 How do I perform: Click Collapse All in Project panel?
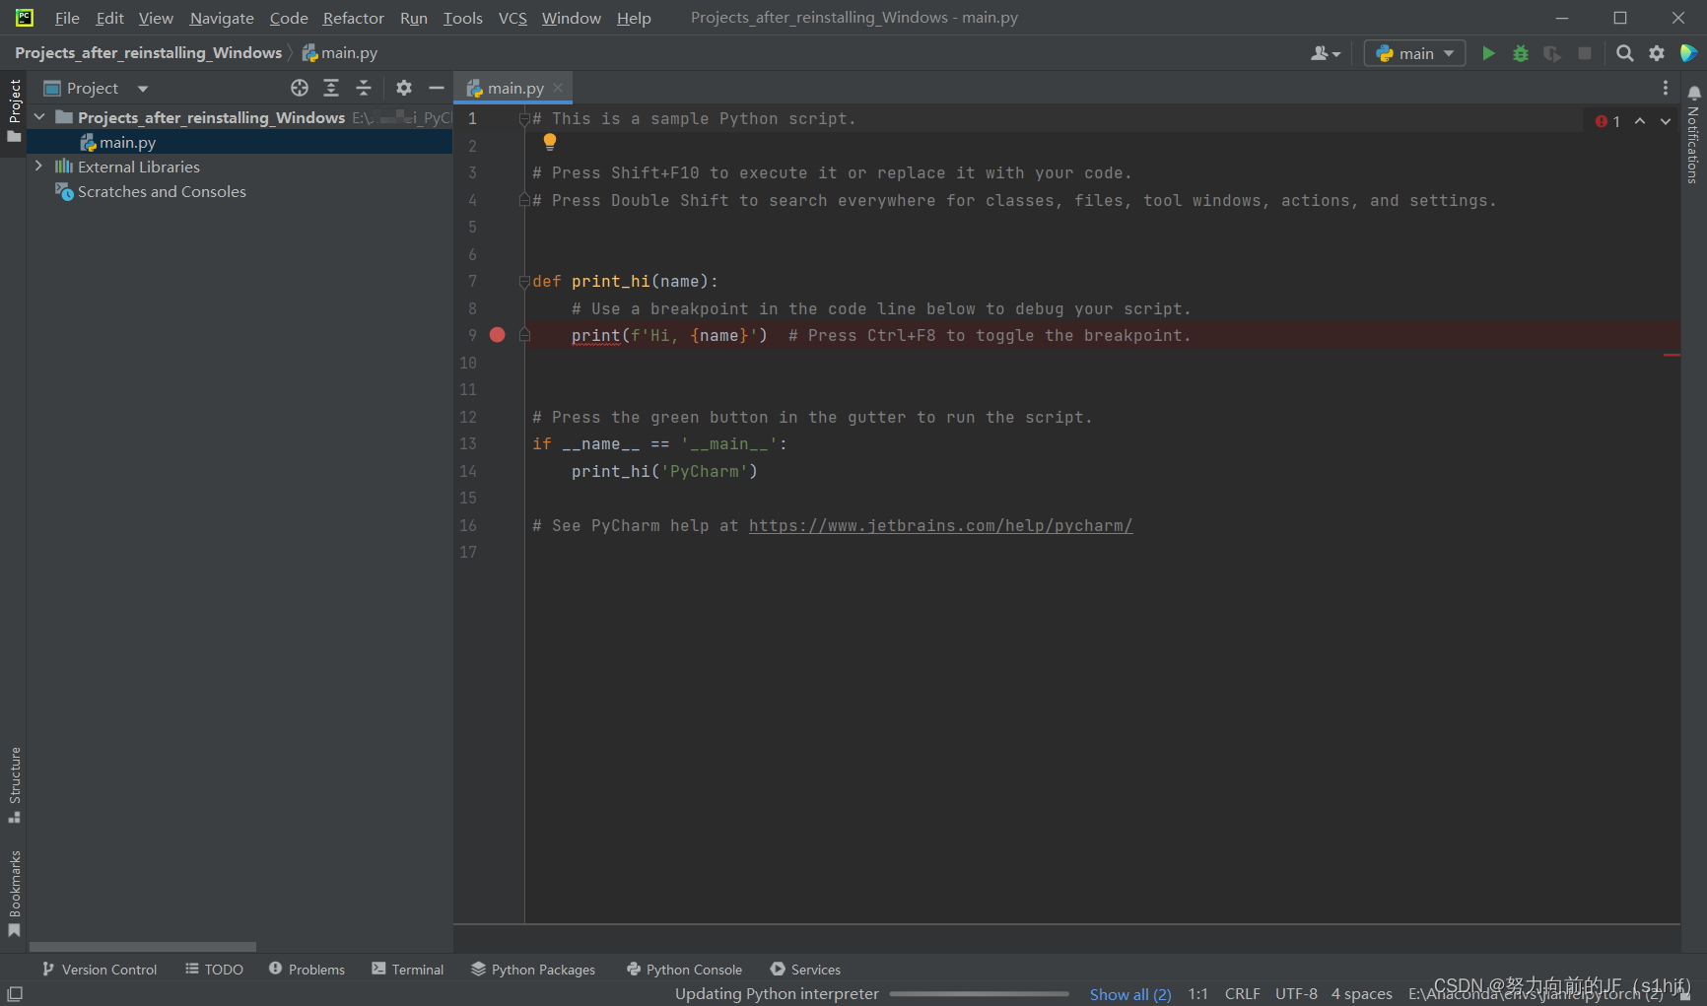[x=364, y=88]
